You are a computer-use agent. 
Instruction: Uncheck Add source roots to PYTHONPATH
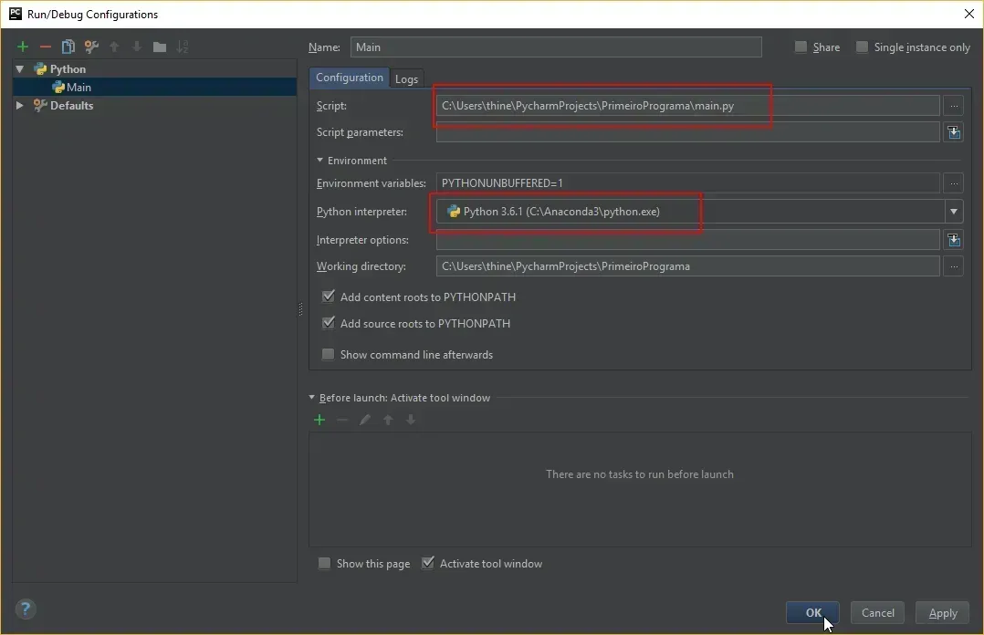tap(328, 323)
